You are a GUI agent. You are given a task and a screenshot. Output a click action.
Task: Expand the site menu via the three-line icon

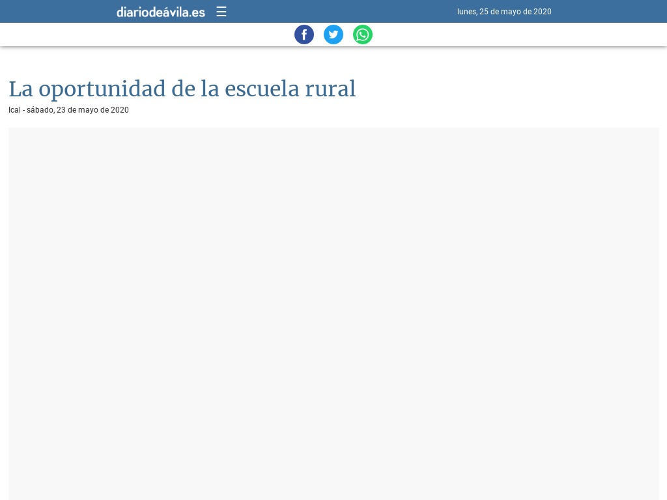[221, 11]
